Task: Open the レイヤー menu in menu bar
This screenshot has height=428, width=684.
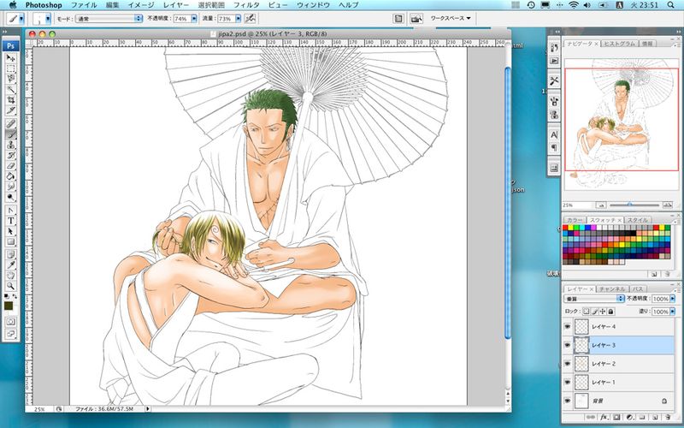Action: pyautogui.click(x=176, y=5)
